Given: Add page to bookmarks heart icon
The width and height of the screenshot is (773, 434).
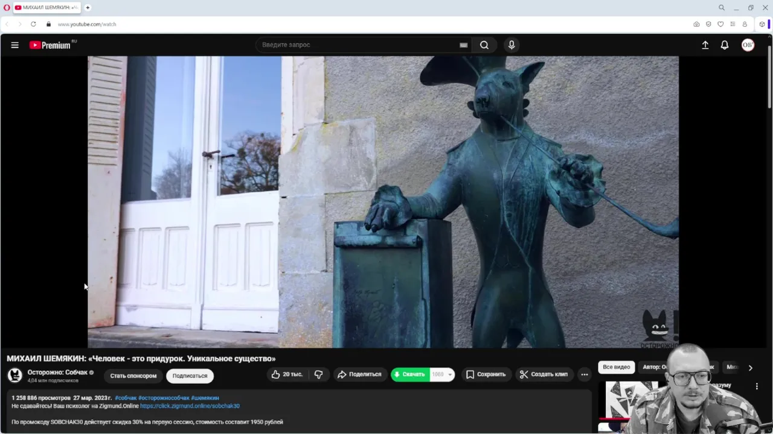Looking at the screenshot, I should 720,24.
